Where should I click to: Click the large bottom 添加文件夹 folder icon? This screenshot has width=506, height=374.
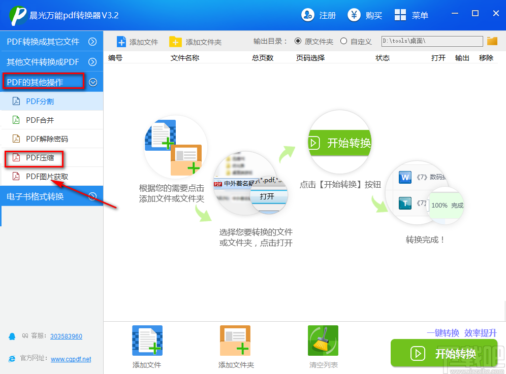coord(235,341)
